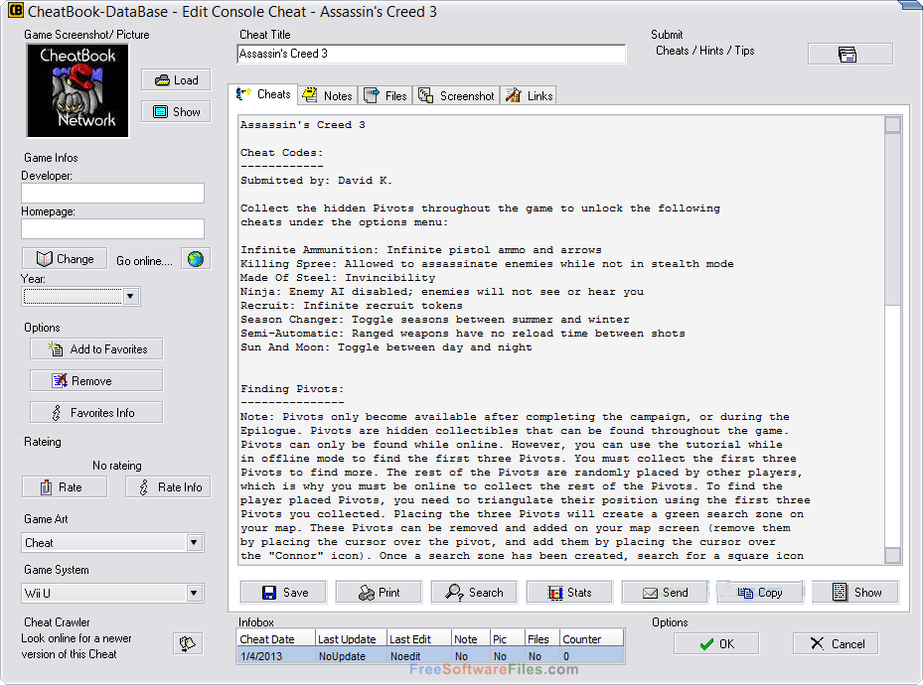923x685 pixels.
Task: Open the Links tab
Action: (x=529, y=96)
